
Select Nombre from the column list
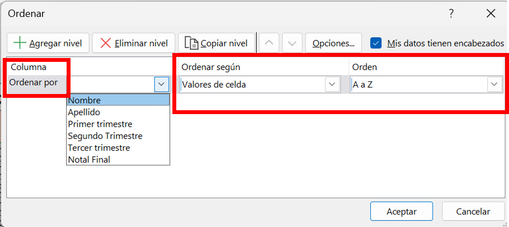pos(84,100)
